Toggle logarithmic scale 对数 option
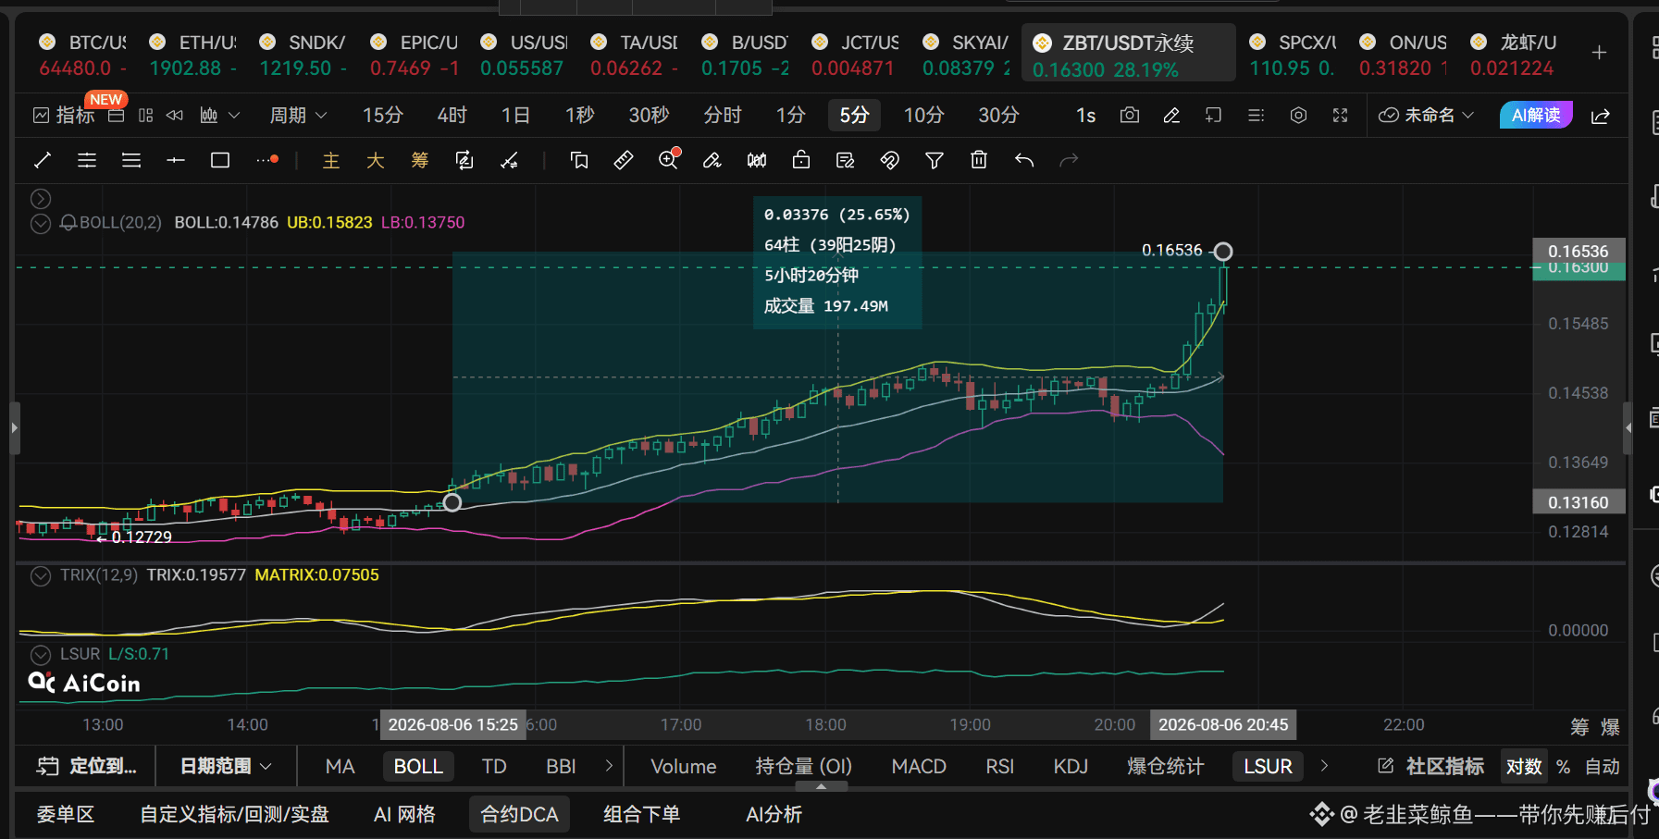1659x839 pixels. click(x=1524, y=766)
